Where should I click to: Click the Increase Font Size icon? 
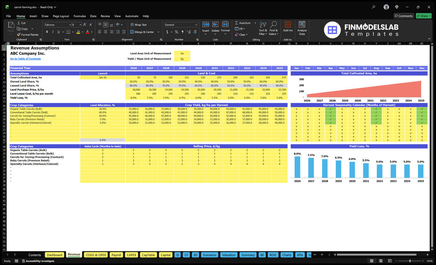click(x=85, y=25)
